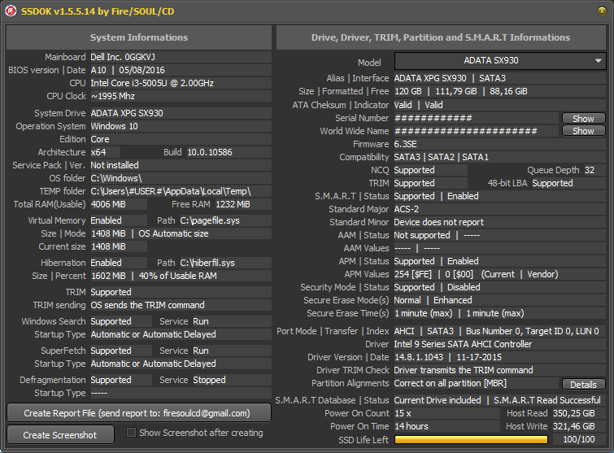Show the hidden Serial Number

[x=583, y=118]
